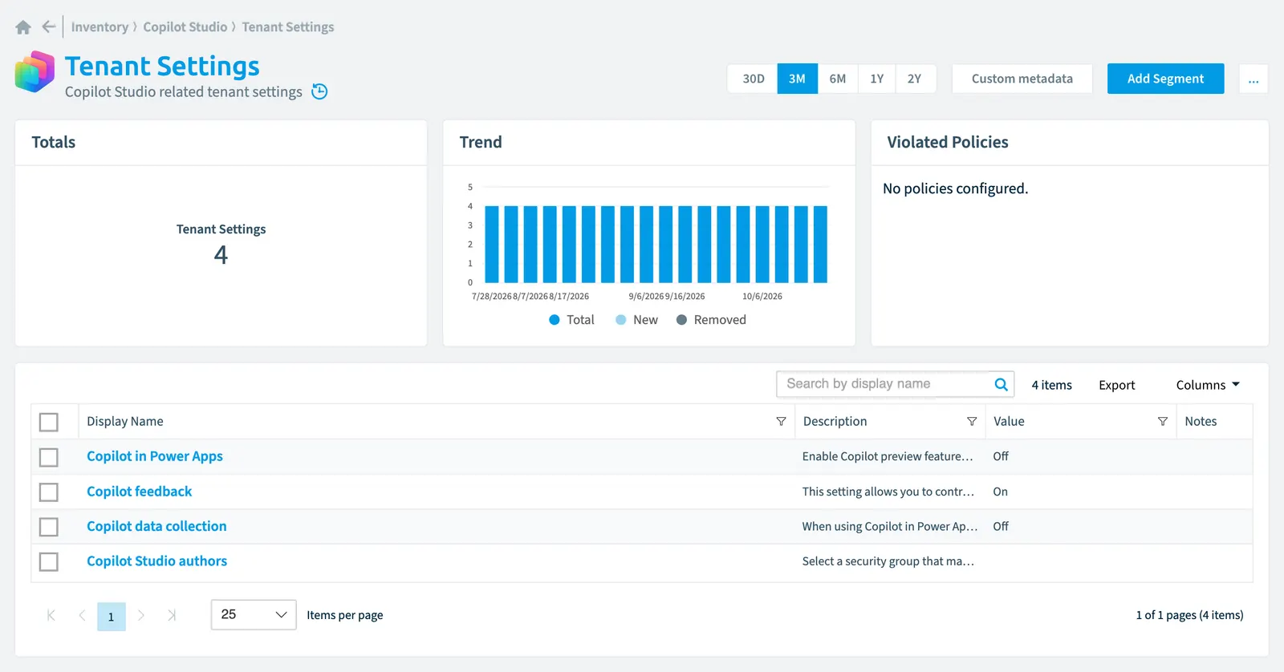Click the search magnifier icon
The height and width of the screenshot is (672, 1284).
pyautogui.click(x=1001, y=384)
